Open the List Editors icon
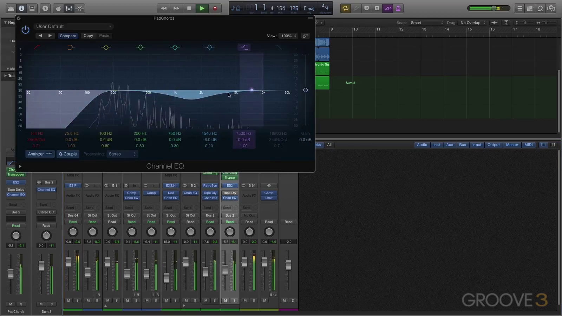Viewport: 562px width, 316px height. tap(519, 8)
